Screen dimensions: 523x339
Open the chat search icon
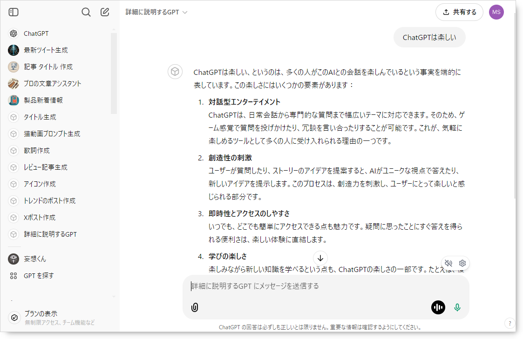point(86,12)
